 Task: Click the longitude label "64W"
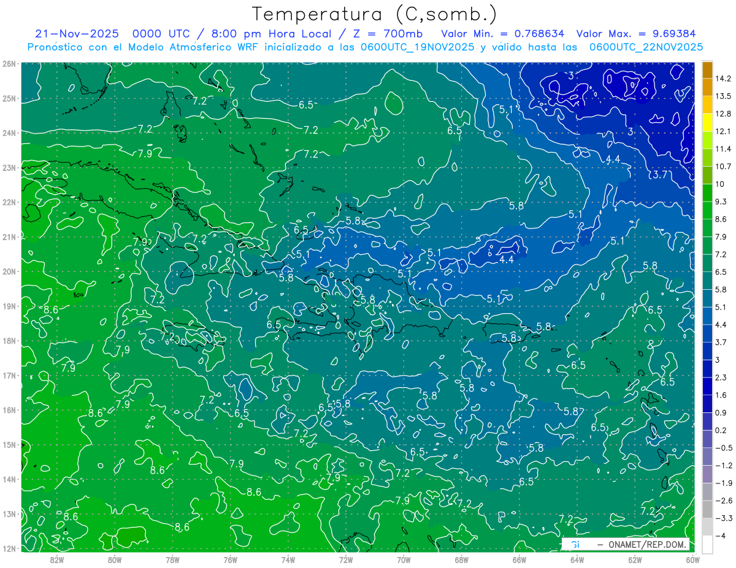(x=577, y=559)
